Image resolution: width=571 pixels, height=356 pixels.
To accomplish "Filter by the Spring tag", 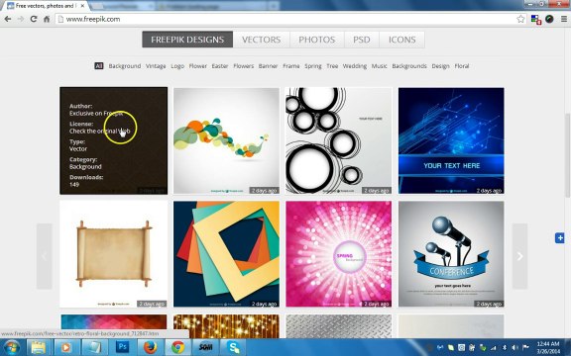I will coord(313,65).
